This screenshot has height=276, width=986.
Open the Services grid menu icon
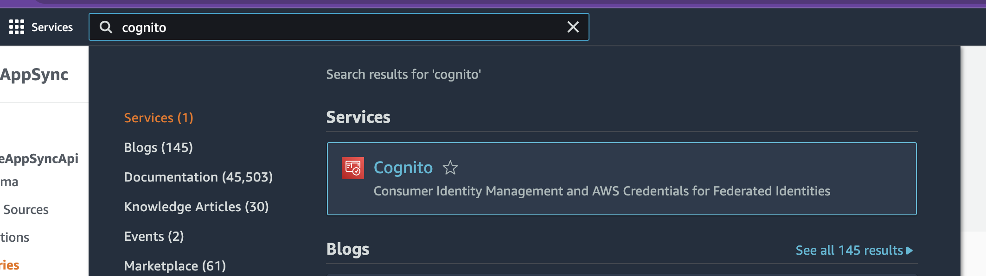(17, 27)
